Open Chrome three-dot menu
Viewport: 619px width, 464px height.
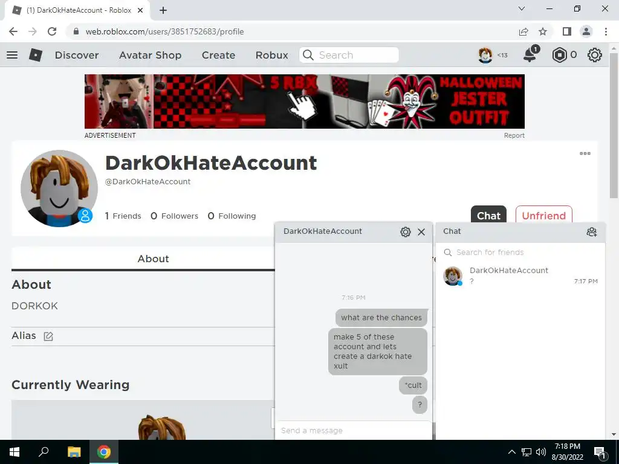point(606,31)
